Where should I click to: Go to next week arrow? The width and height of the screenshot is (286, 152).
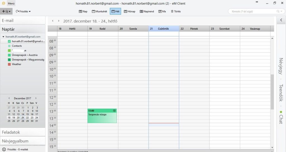(x=59, y=21)
